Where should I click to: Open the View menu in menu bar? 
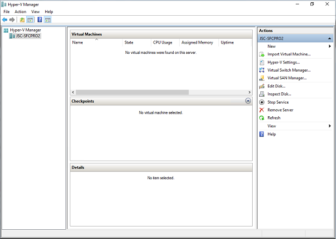tap(35, 12)
